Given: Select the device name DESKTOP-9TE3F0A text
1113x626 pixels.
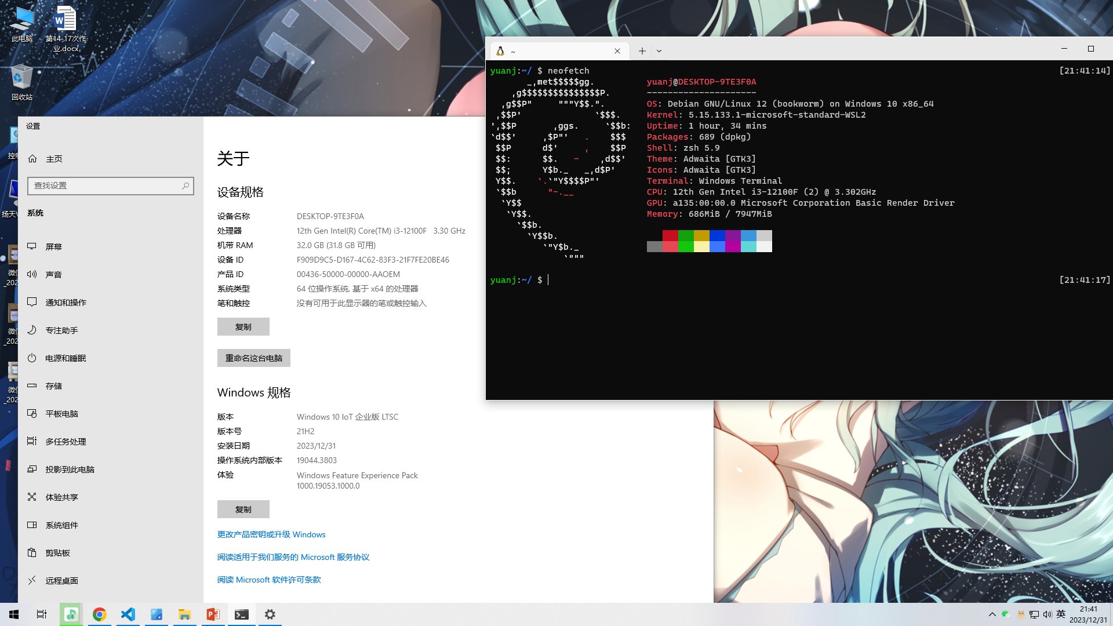Looking at the screenshot, I should [330, 216].
